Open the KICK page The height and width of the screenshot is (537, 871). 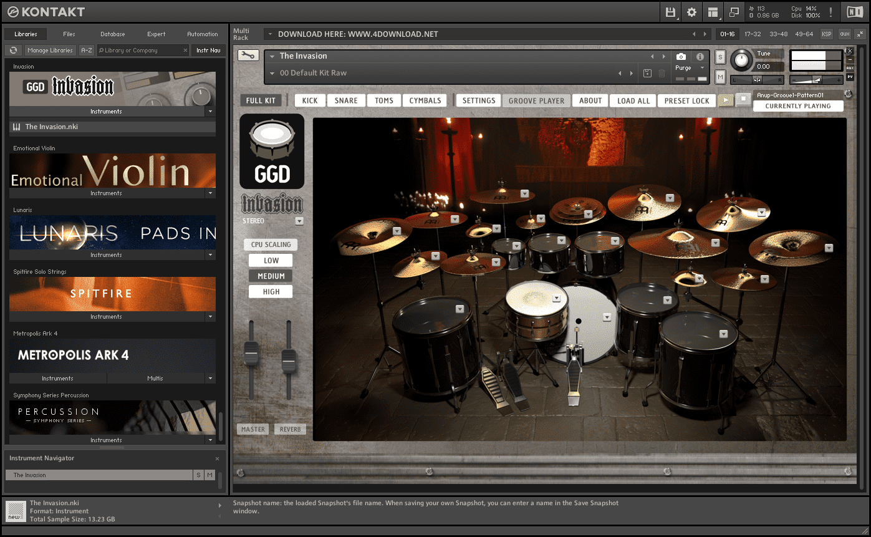tap(310, 100)
